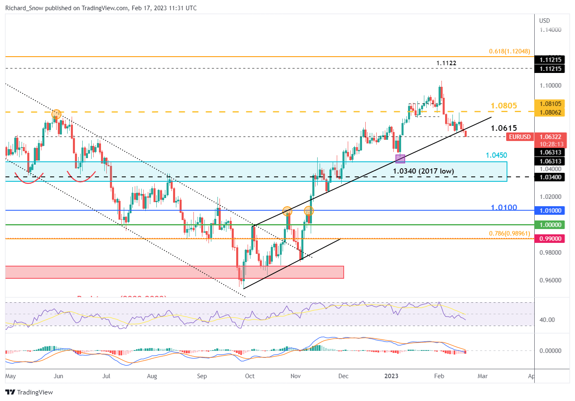The image size is (575, 401).
Task: Click the orange circle marker near June peak
Action: tap(56, 114)
